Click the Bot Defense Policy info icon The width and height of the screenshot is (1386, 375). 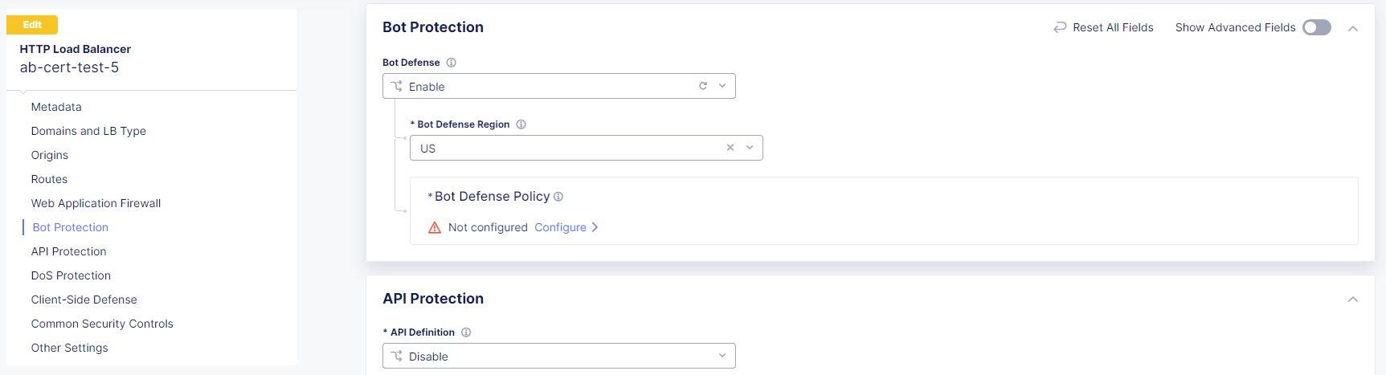tap(558, 197)
